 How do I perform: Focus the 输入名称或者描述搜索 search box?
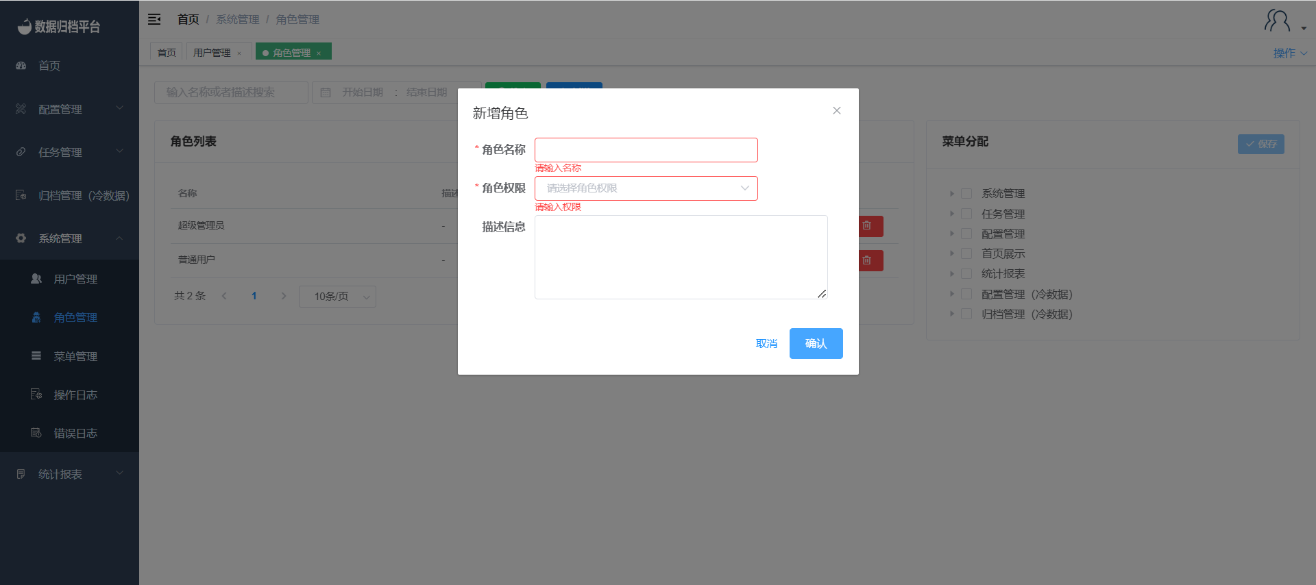(x=231, y=92)
